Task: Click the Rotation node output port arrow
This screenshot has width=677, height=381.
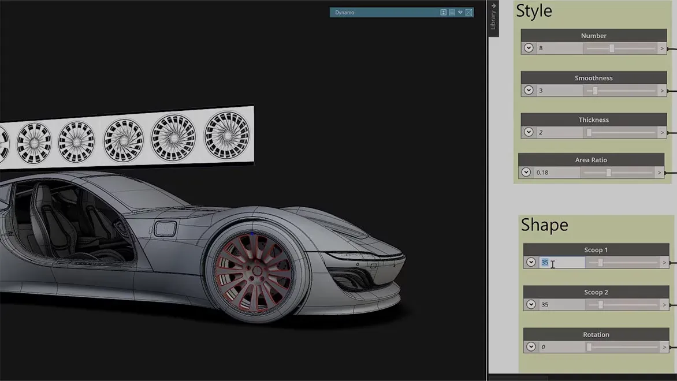Action: click(x=664, y=347)
